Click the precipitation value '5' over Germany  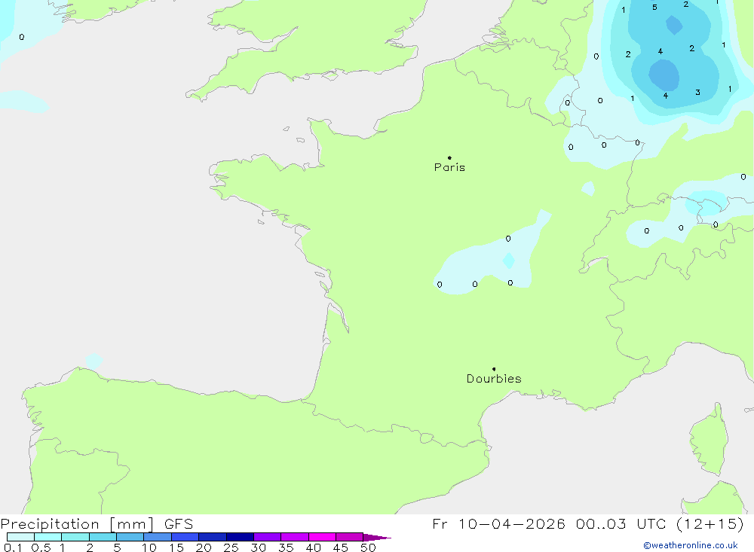654,8
